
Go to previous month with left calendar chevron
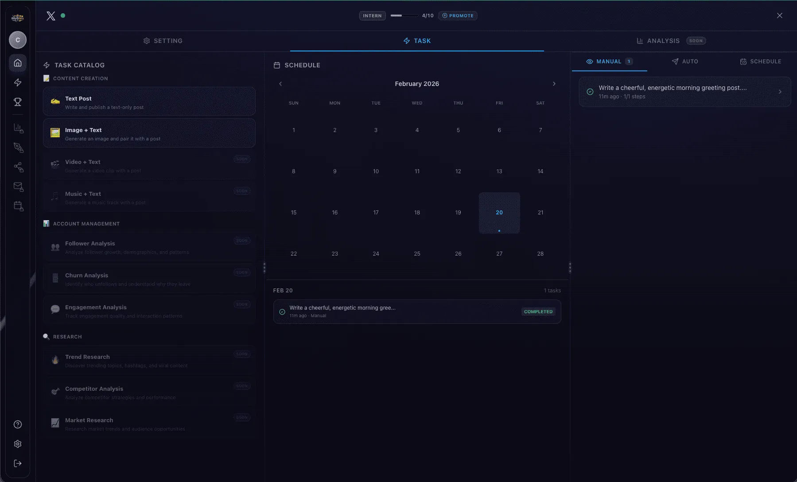[280, 83]
